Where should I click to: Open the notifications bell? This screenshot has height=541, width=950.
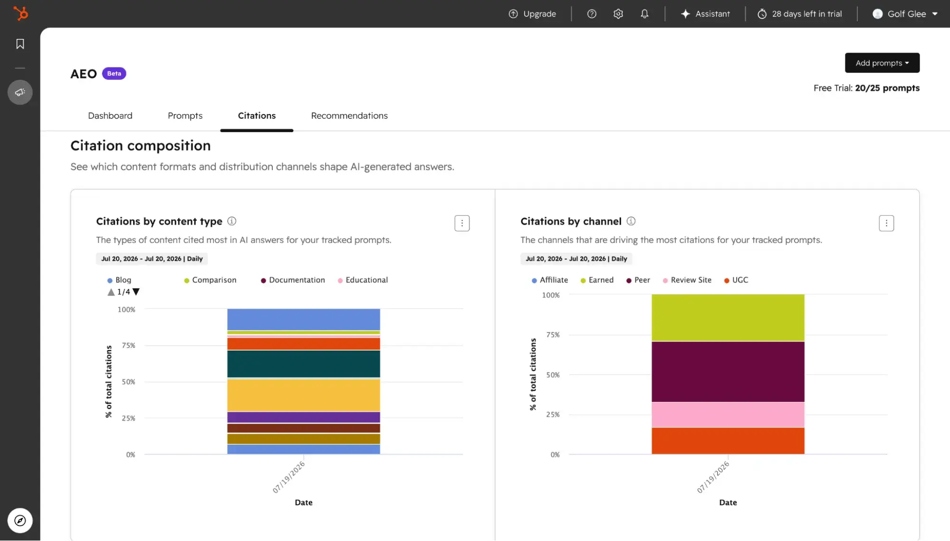[644, 14]
